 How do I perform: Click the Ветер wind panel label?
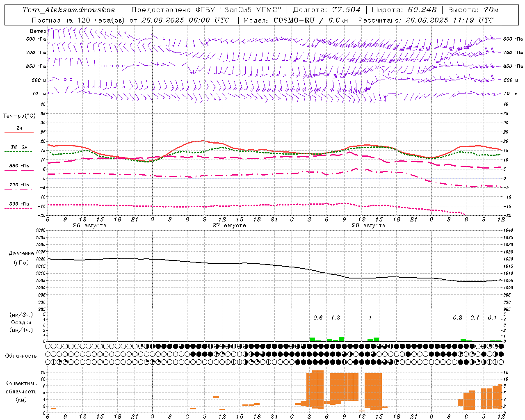[x=38, y=31]
